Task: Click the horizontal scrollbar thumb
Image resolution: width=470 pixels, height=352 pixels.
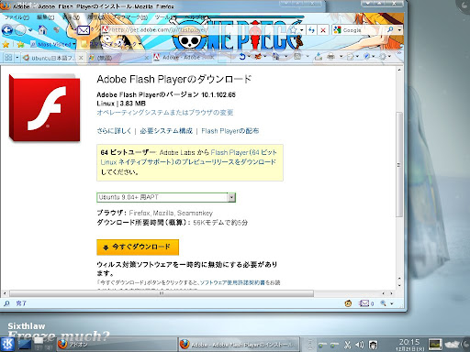Action: click(162, 293)
